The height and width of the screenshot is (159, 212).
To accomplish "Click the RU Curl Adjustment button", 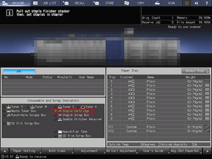I will 122,151.
